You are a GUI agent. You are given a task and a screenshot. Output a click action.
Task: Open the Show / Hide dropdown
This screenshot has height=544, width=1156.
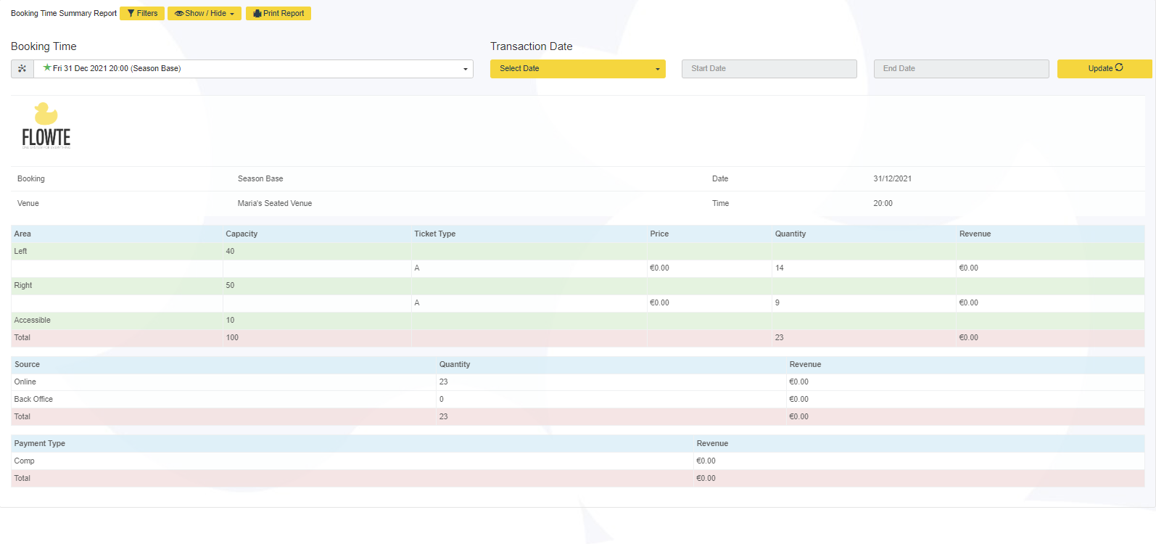pos(205,13)
